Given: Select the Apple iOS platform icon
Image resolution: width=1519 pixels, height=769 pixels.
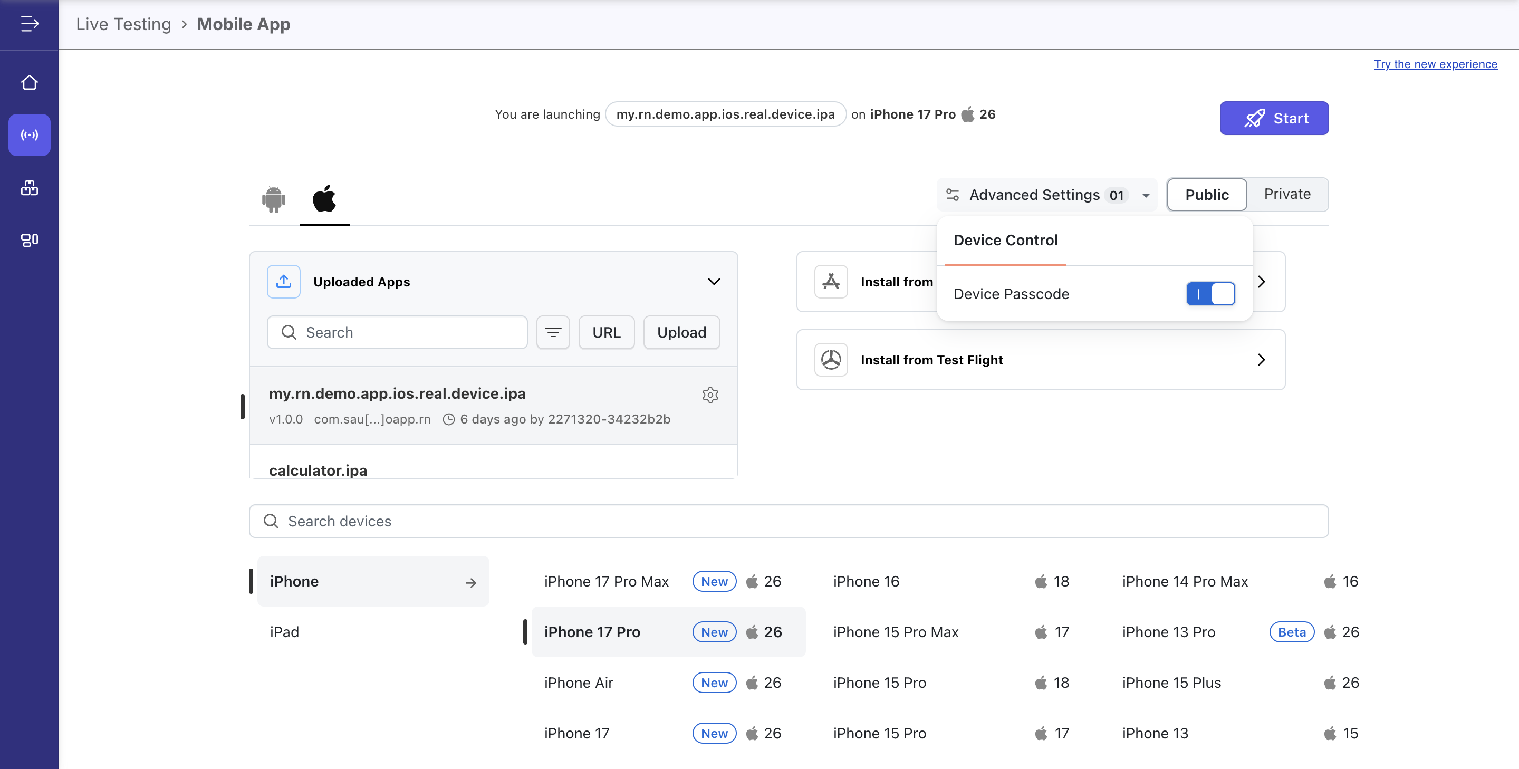Looking at the screenshot, I should pos(324,199).
